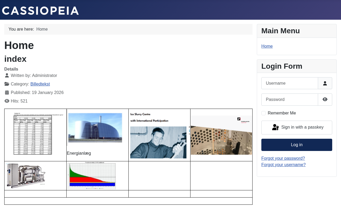341x213 pixels.
Task: Click the folder icon beside Category
Action: click(7, 84)
